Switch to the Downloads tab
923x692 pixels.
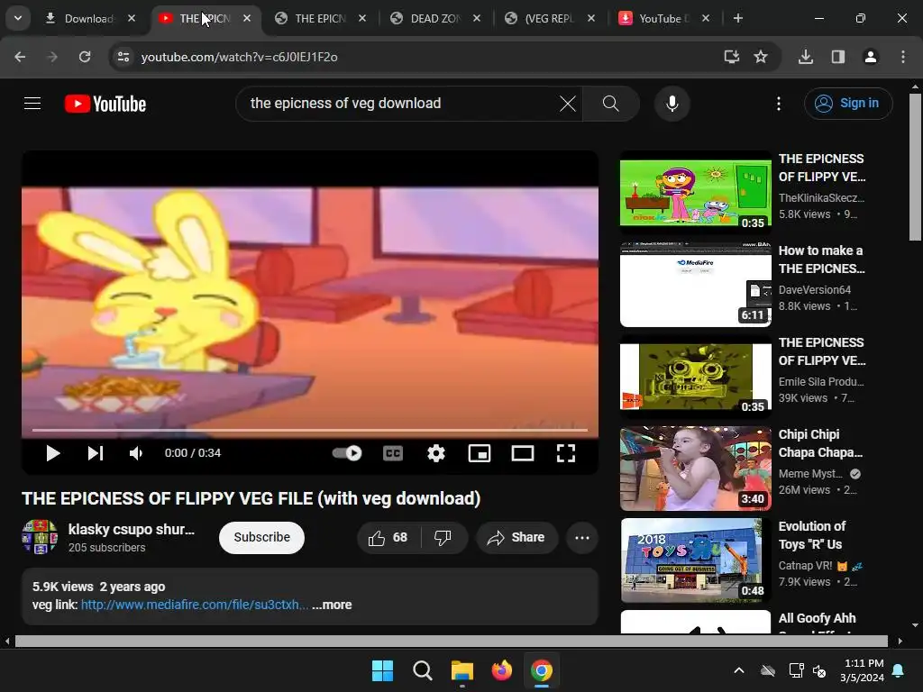88,18
